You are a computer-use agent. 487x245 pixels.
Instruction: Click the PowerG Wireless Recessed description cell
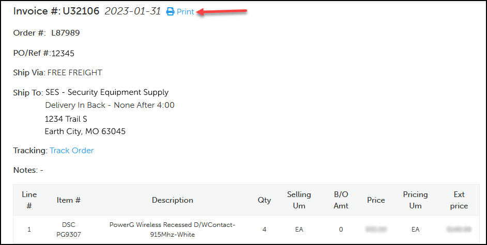coord(172,230)
